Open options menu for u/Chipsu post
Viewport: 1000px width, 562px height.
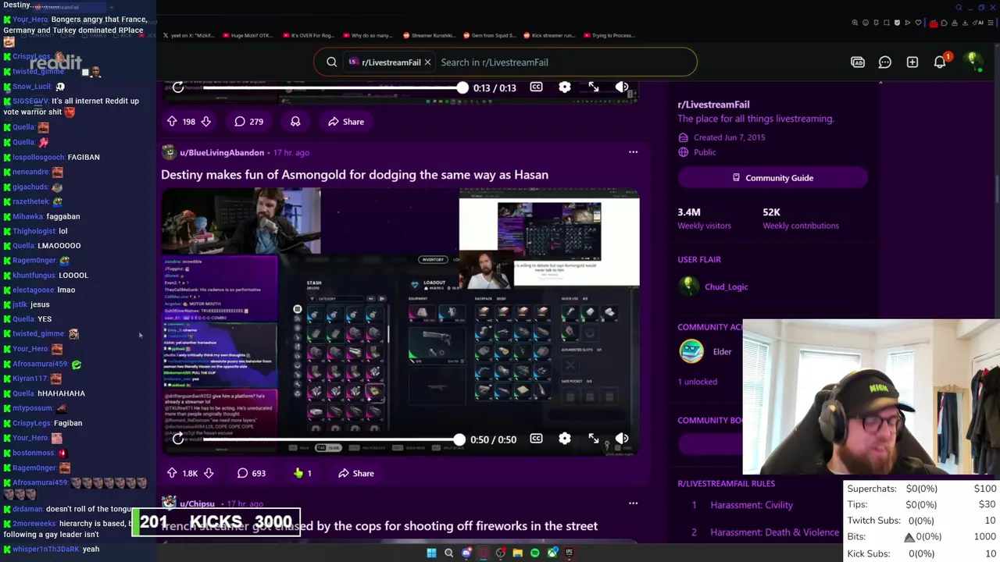pos(634,503)
